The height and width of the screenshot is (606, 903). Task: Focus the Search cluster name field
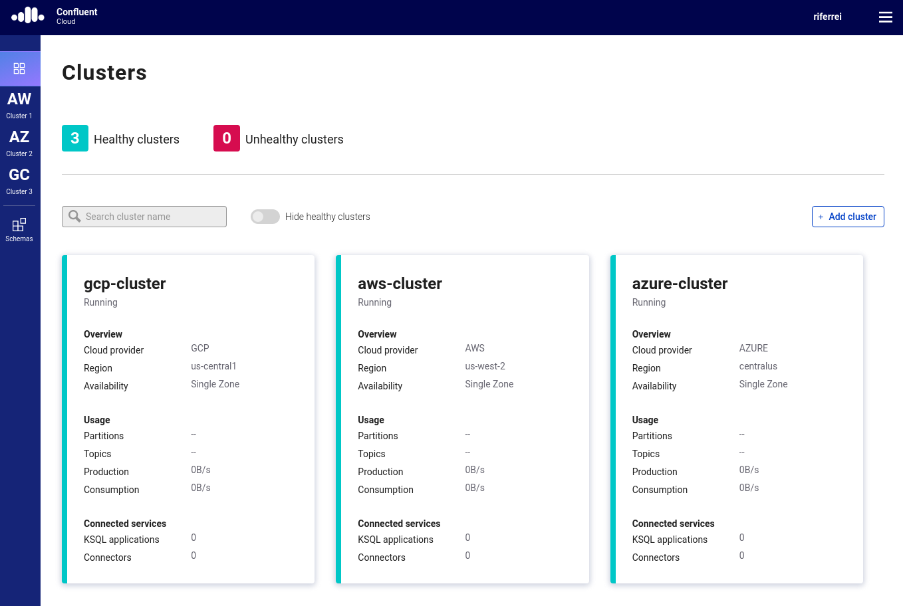144,217
